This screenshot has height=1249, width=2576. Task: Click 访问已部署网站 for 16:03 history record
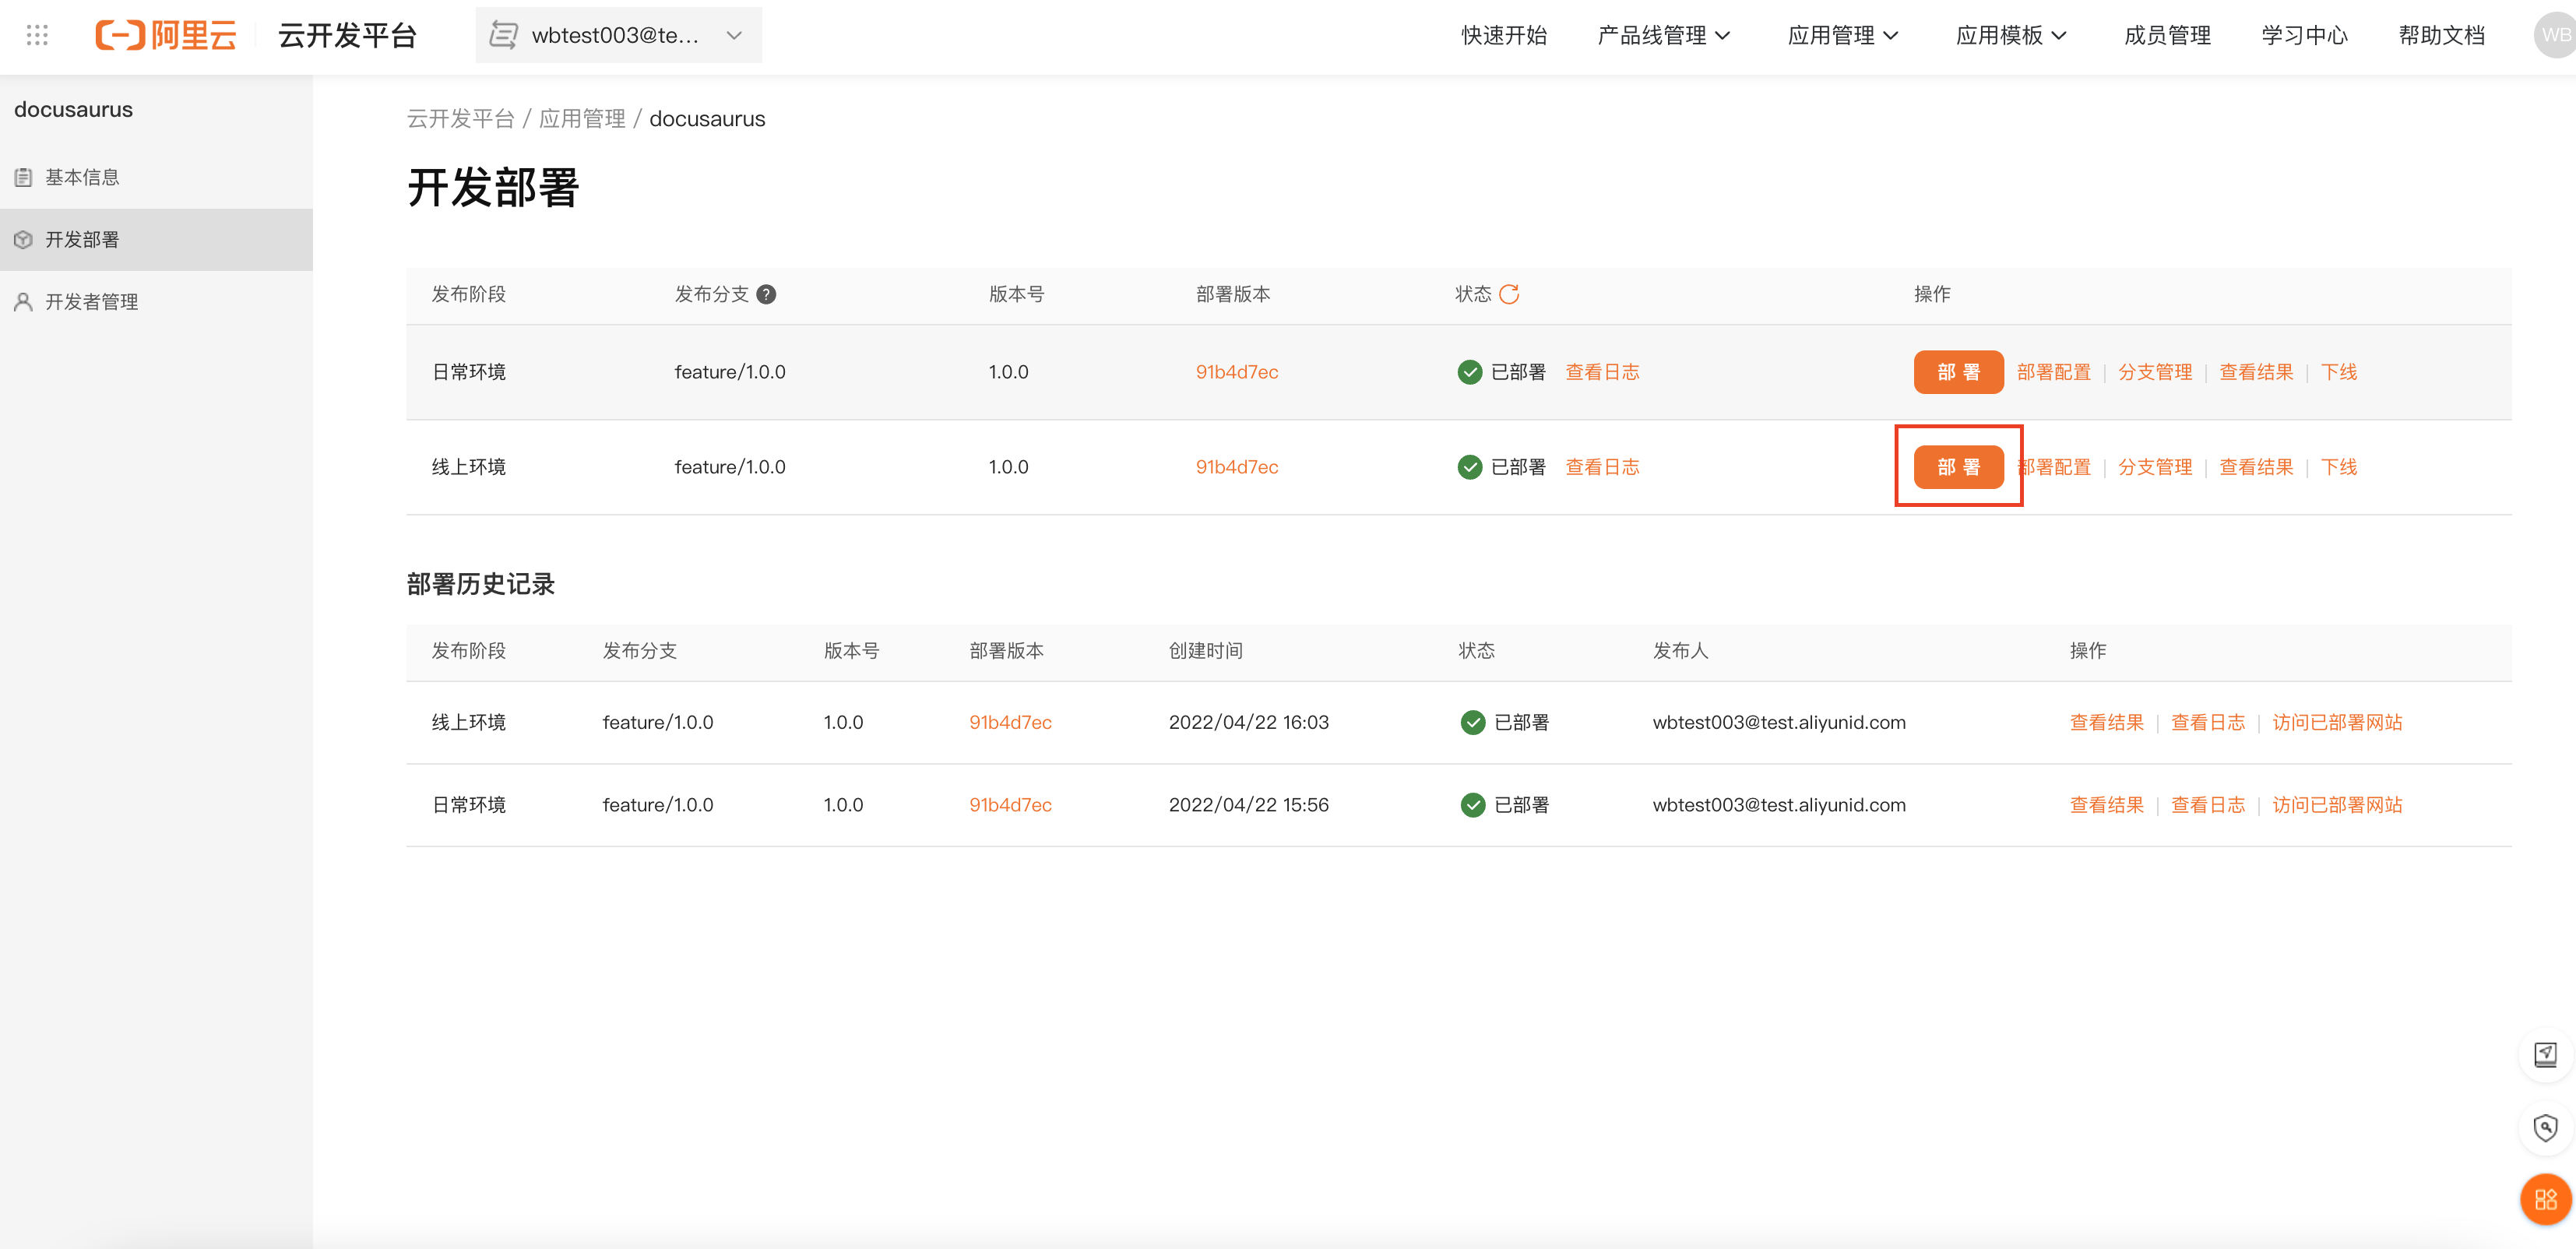pos(2336,722)
